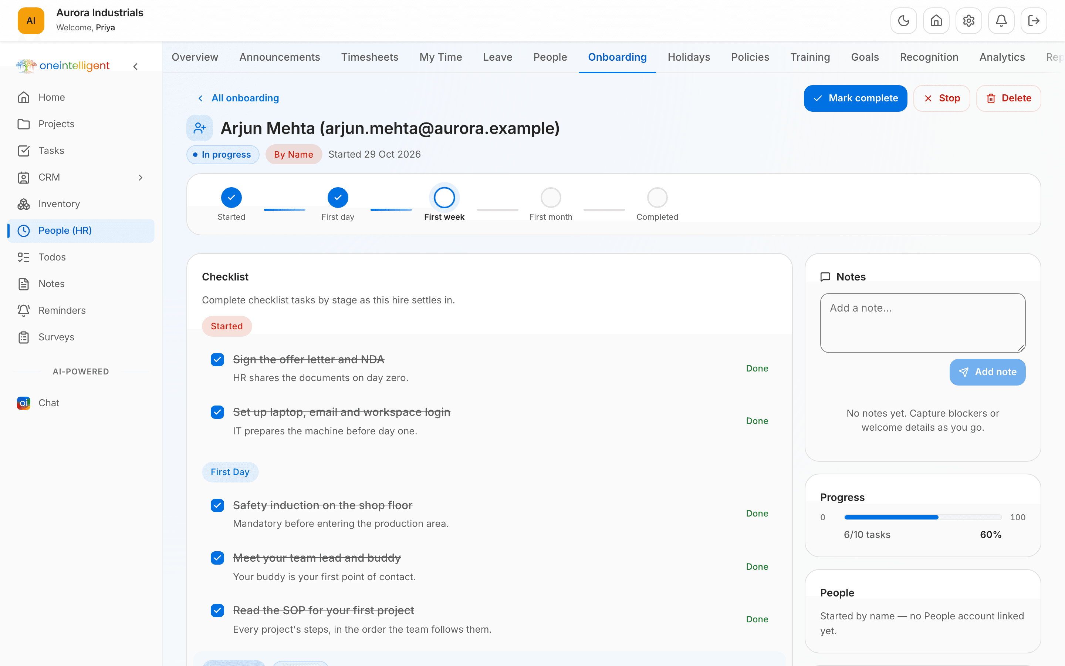
Task: Open Surveys in the sidebar
Action: pos(81,337)
